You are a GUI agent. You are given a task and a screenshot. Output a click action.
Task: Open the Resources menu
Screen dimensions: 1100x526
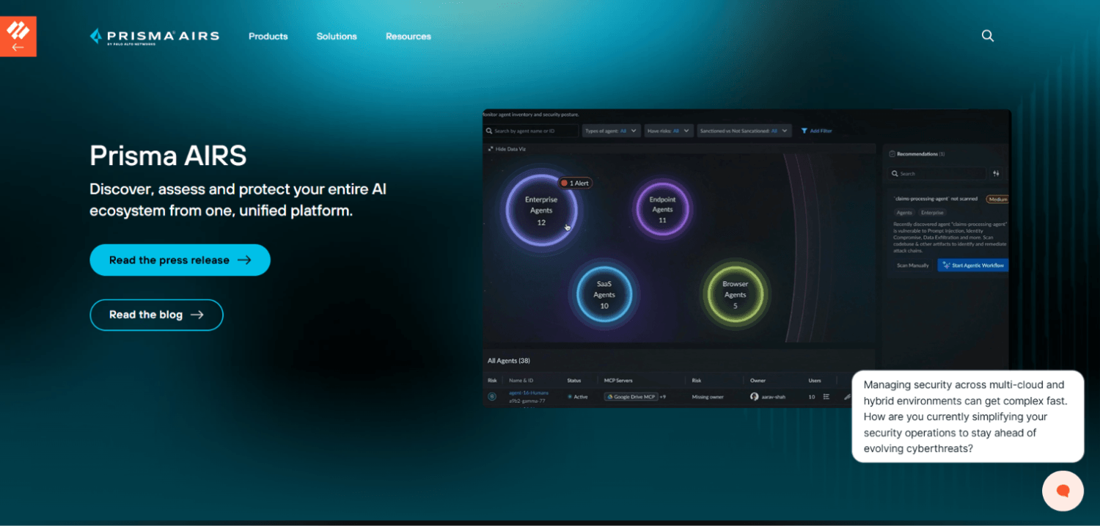click(408, 36)
